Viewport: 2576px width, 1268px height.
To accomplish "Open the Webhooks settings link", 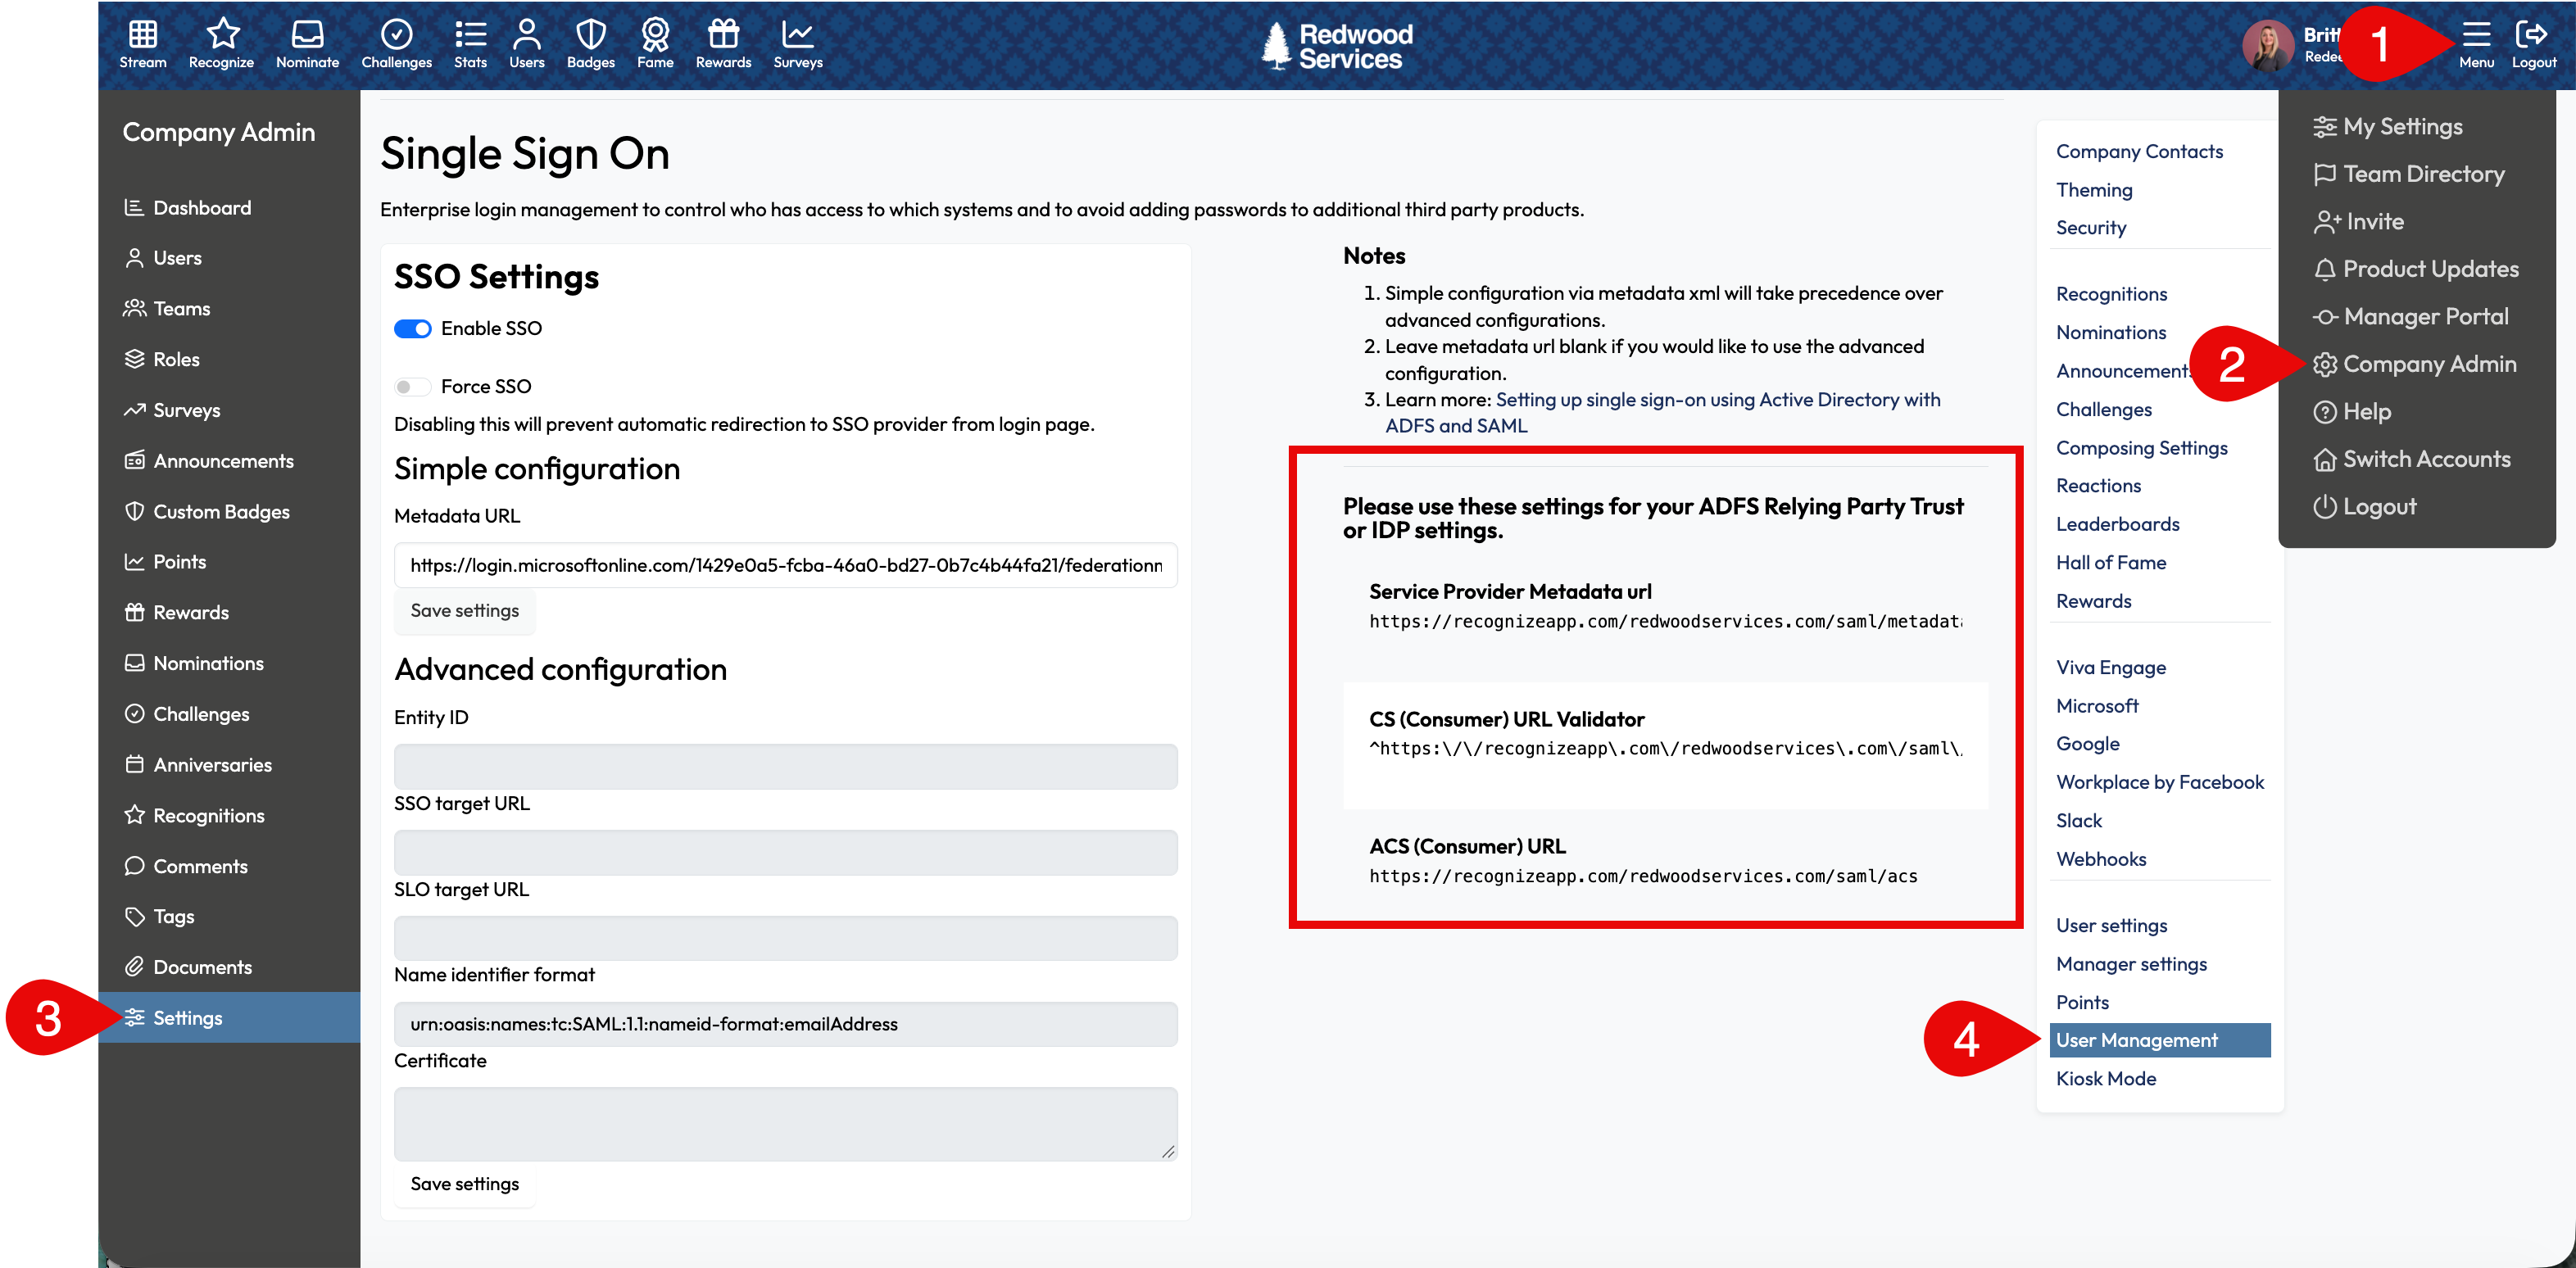I will coord(2101,859).
